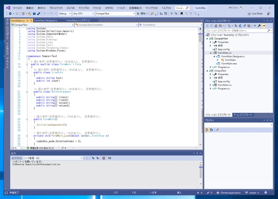Viewport: 278px width, 199px height.
Task: Click the code editor vertical scrollbar thumb
Action: [200, 38]
